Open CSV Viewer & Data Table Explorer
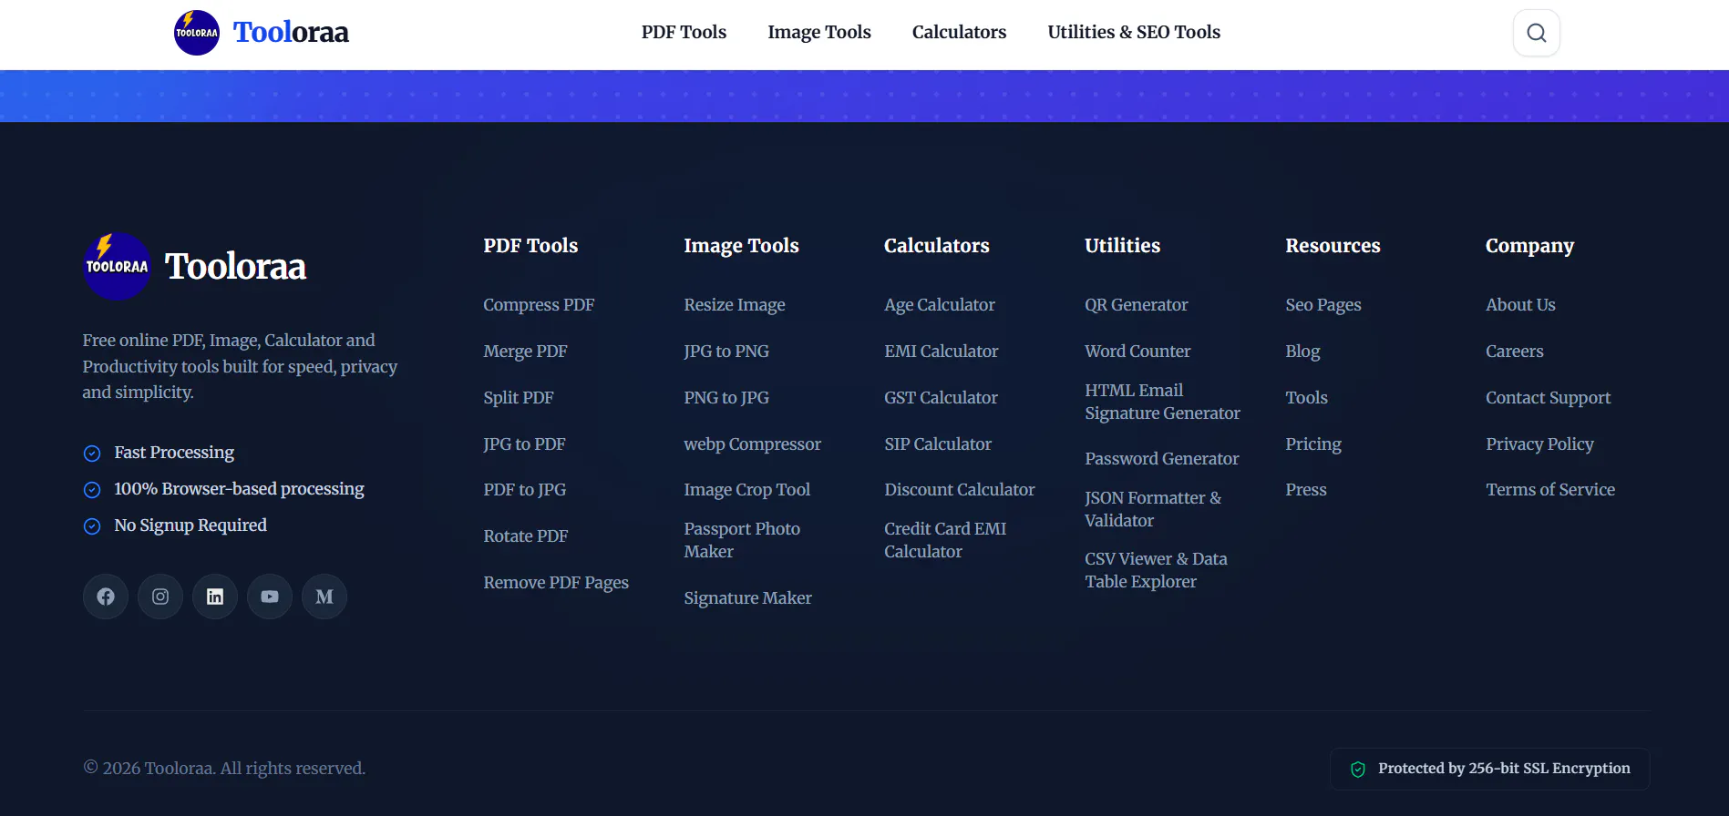1729x816 pixels. click(1156, 570)
